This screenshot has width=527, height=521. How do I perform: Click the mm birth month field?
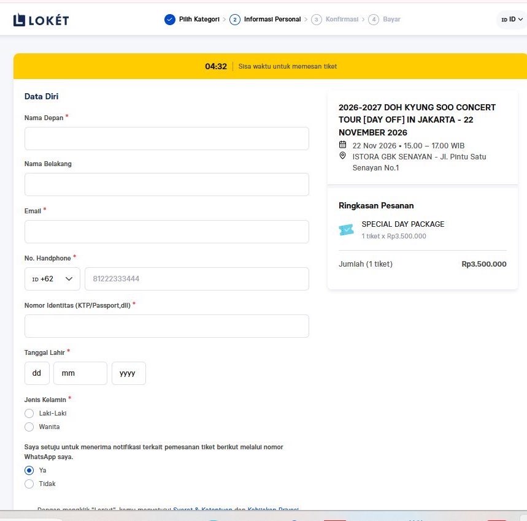click(80, 373)
